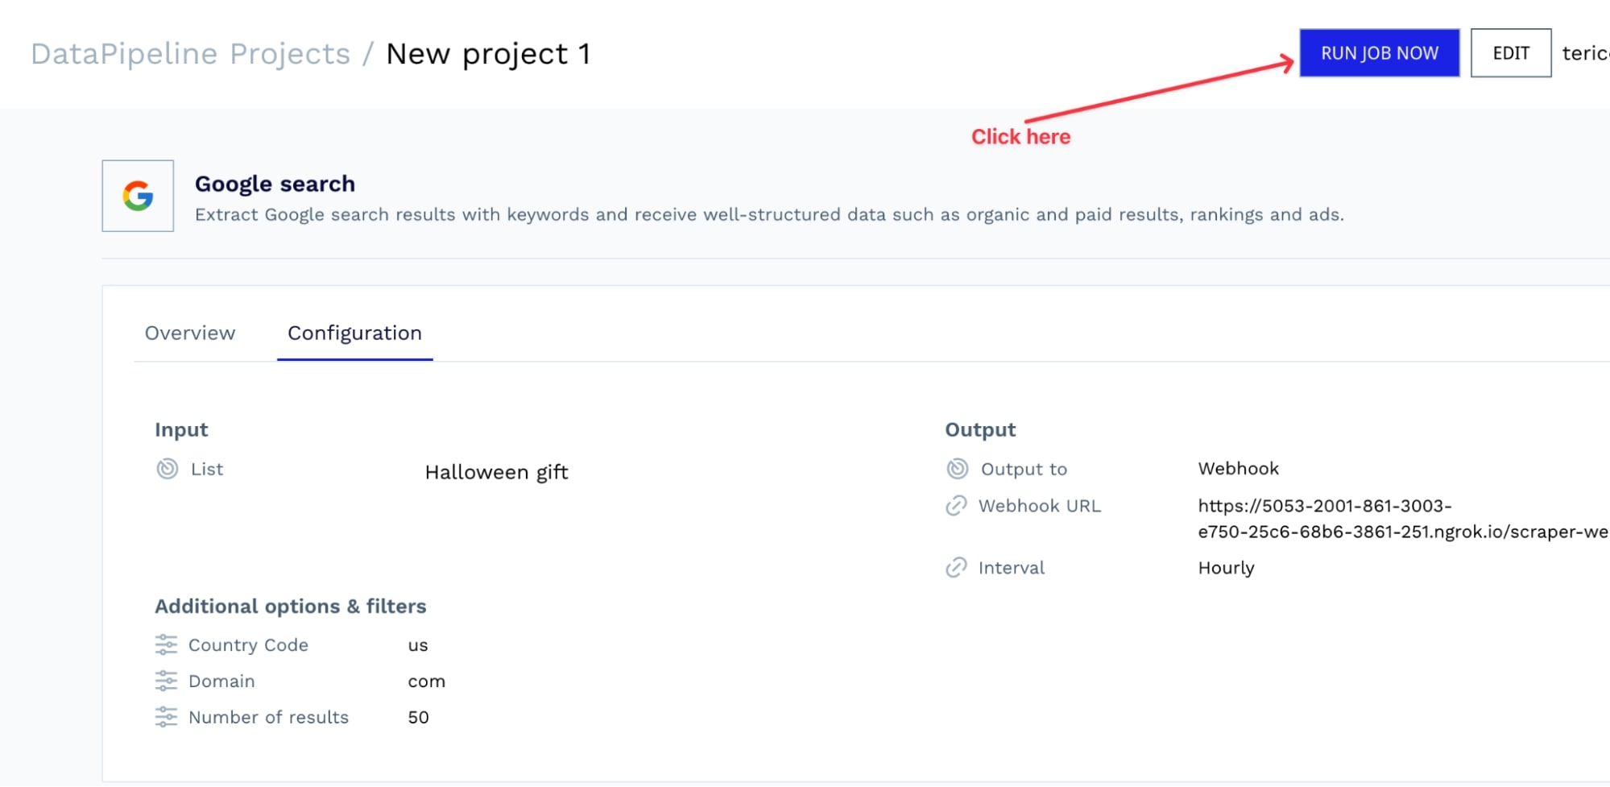Click the teric account name in the header
1610x787 pixels.
tap(1587, 53)
